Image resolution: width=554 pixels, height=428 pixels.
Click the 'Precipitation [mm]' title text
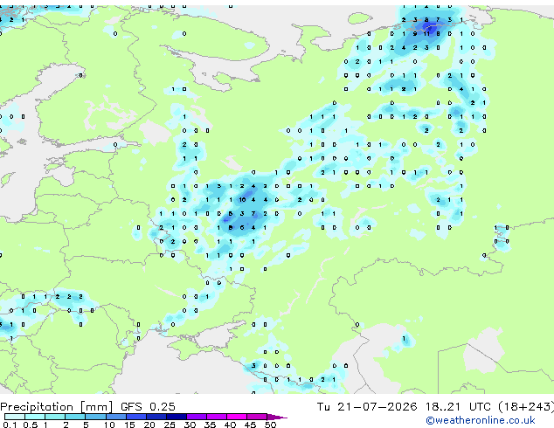click(56, 407)
